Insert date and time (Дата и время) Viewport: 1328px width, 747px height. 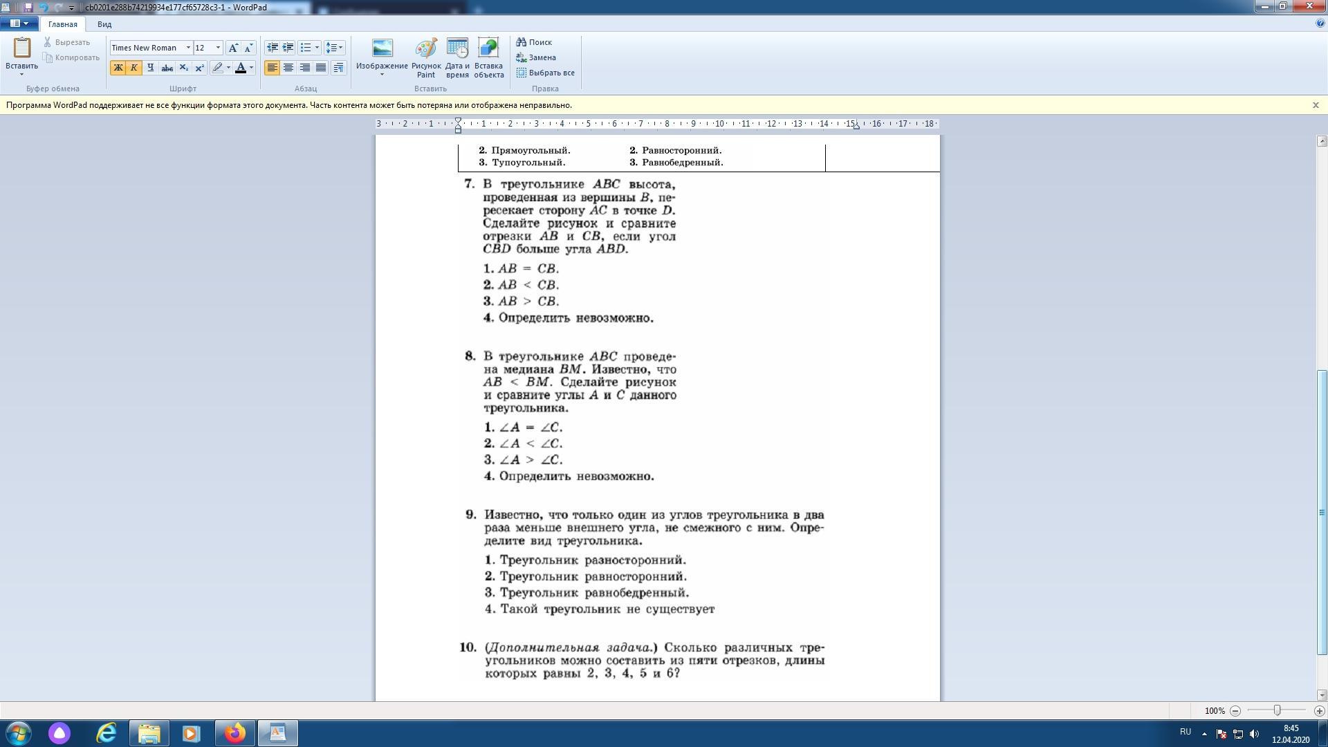[x=457, y=49]
